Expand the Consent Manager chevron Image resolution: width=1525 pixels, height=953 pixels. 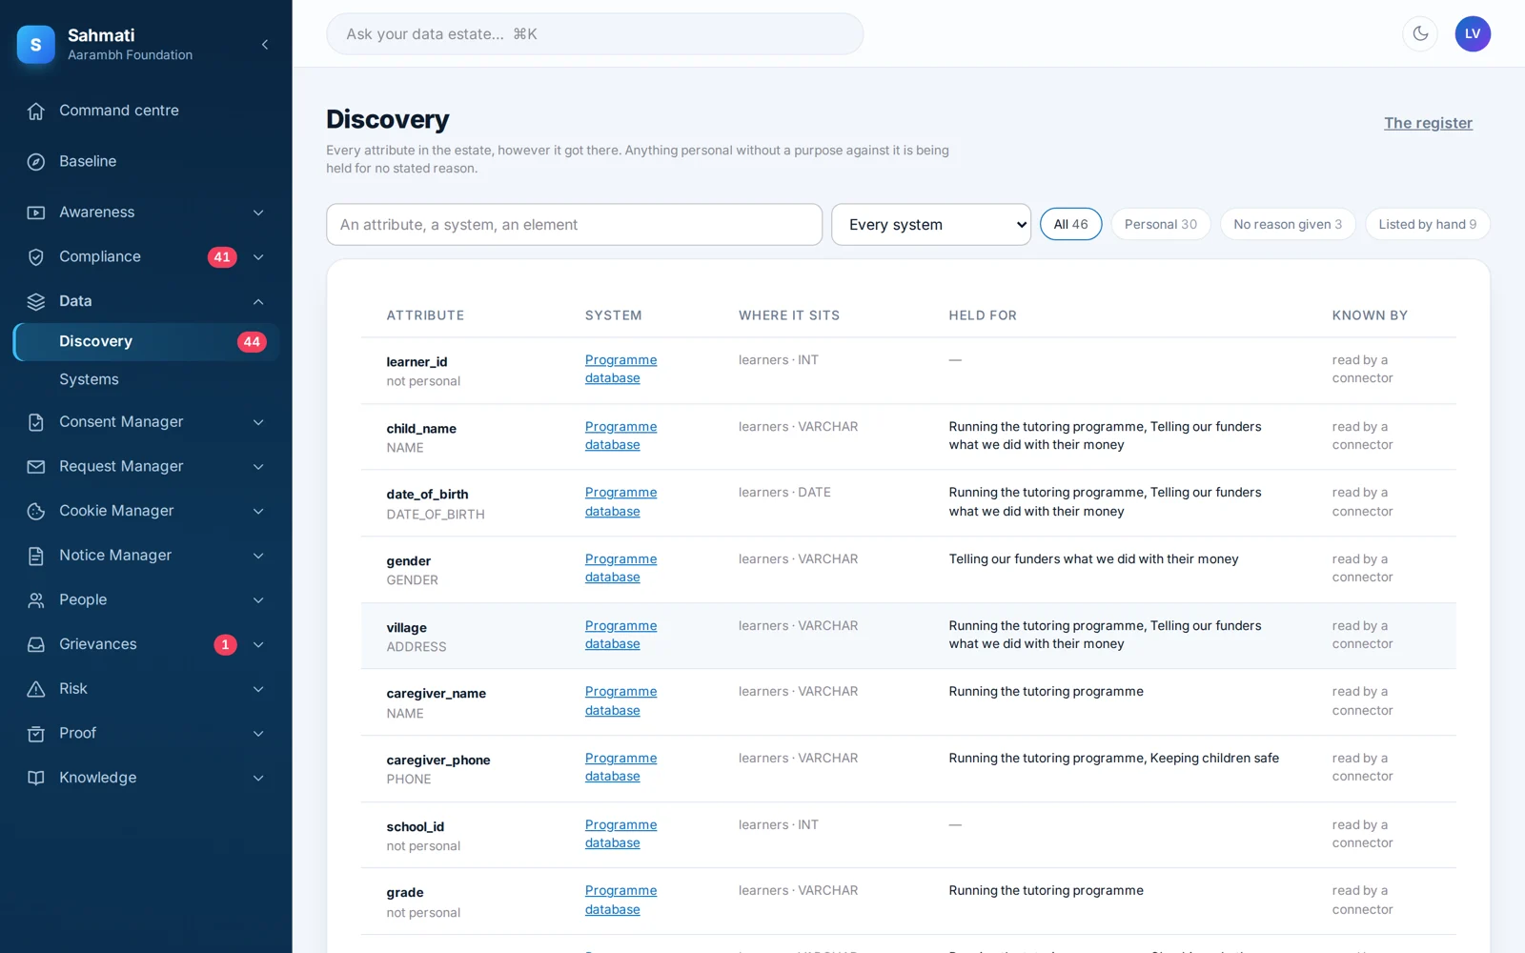pyautogui.click(x=258, y=422)
